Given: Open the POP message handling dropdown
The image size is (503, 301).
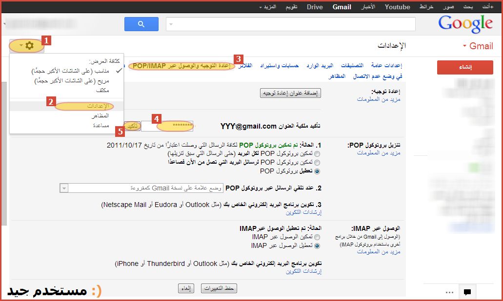Looking at the screenshot, I should [141, 188].
